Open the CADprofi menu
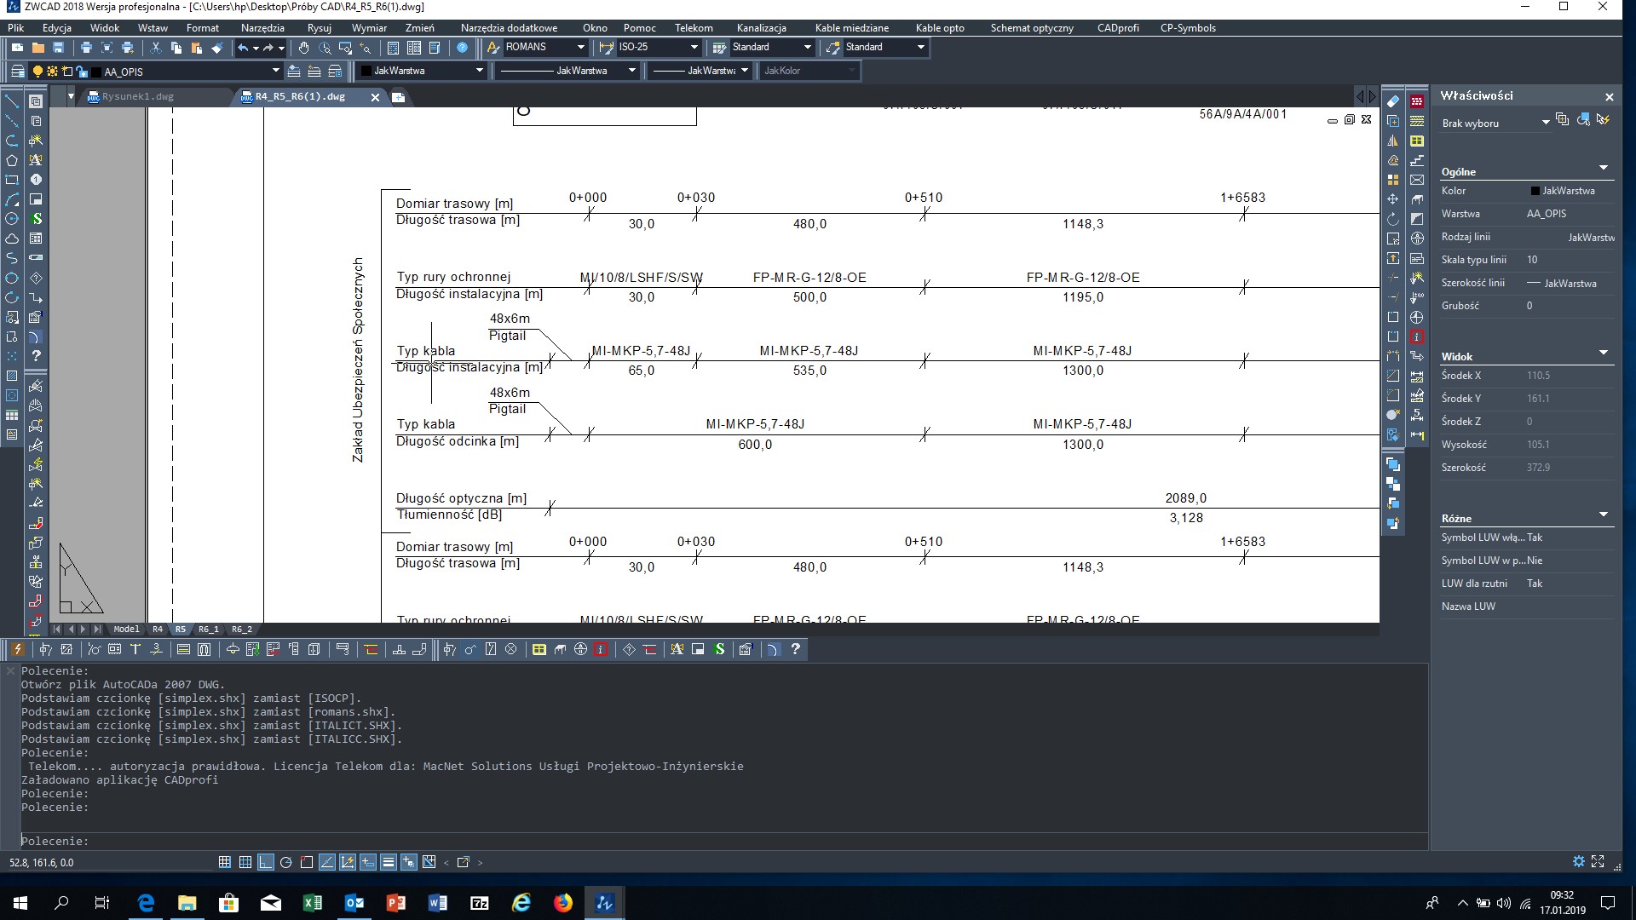 [x=1118, y=28]
